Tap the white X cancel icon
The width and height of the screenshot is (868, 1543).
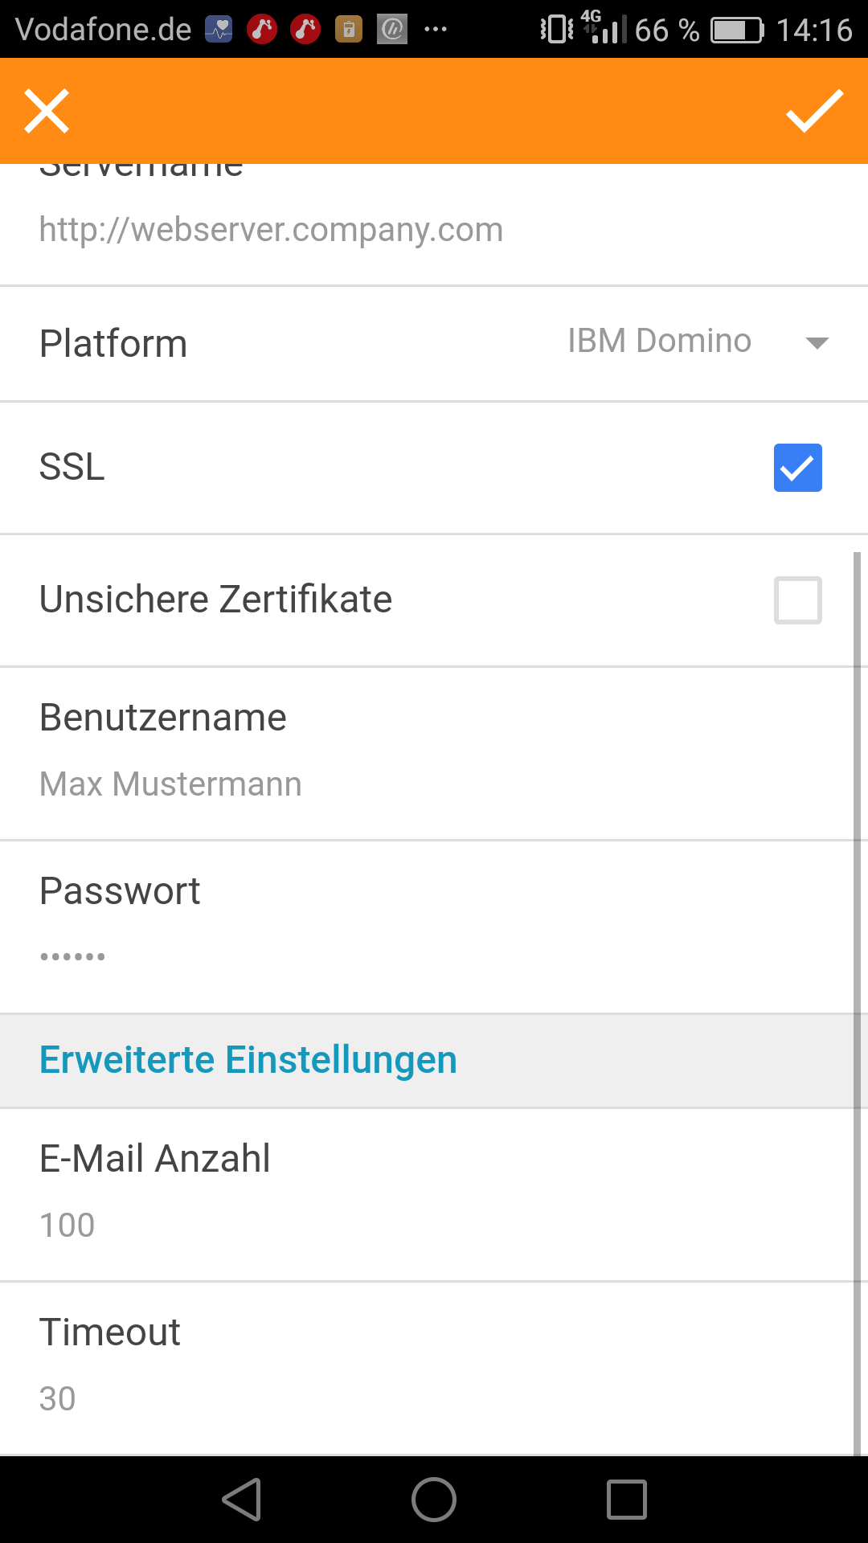point(47,111)
